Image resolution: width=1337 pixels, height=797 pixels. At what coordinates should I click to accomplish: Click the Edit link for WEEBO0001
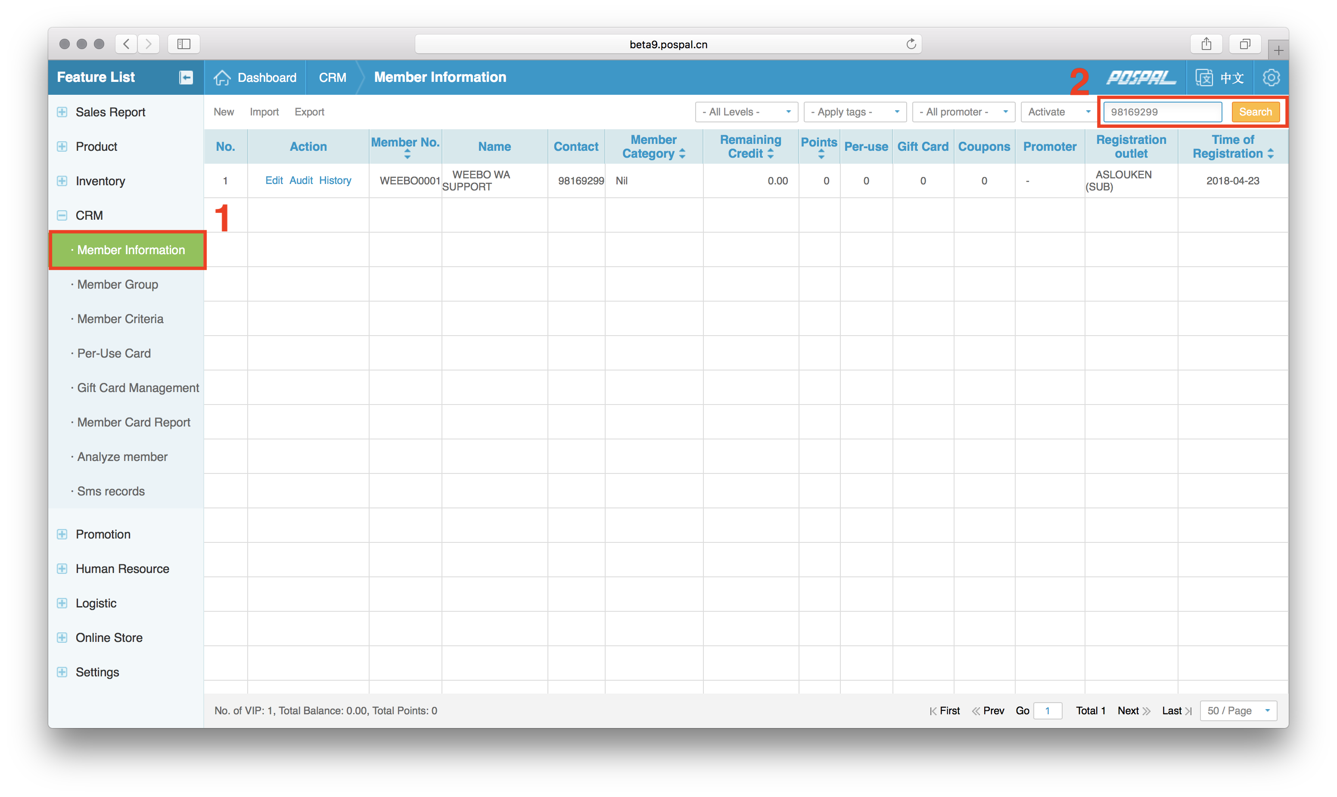point(274,181)
